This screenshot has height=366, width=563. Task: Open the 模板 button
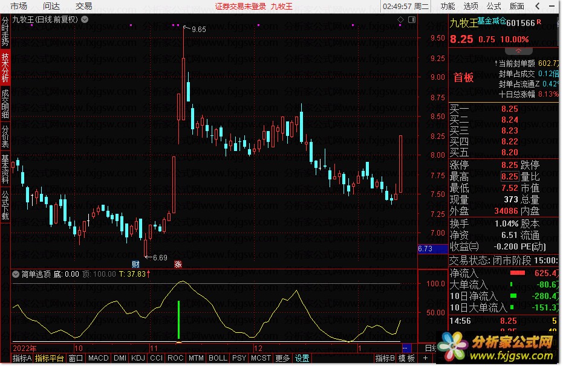pyautogui.click(x=406, y=358)
